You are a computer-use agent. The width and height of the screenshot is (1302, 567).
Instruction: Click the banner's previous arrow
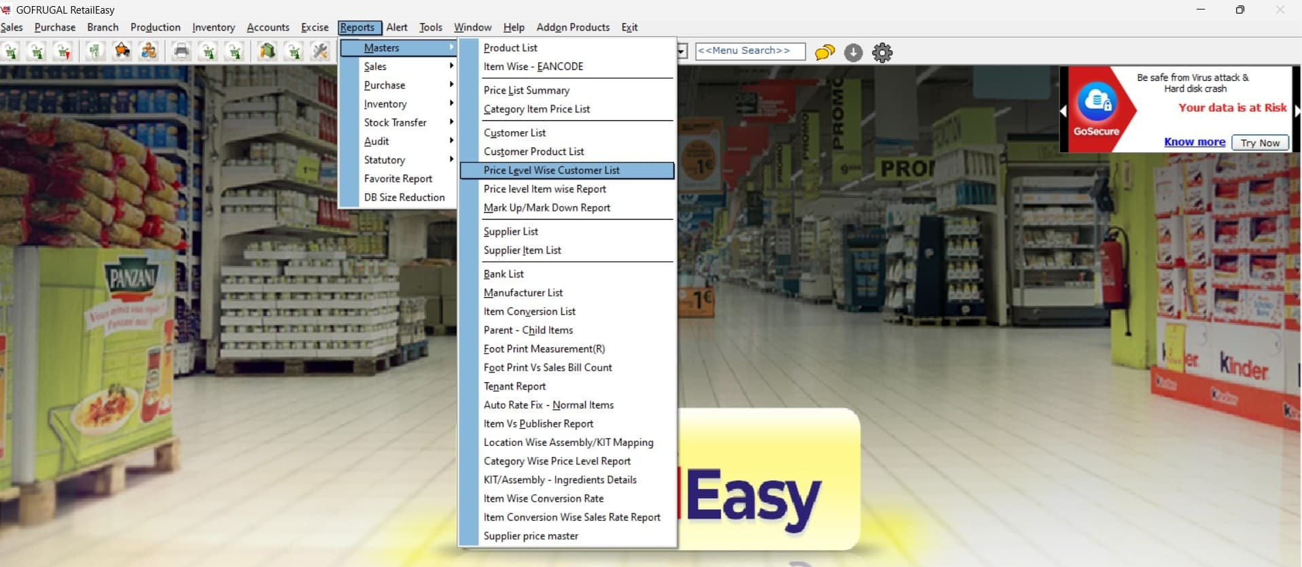(x=1063, y=110)
